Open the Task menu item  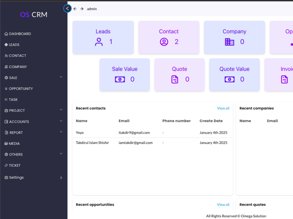tap(13, 100)
